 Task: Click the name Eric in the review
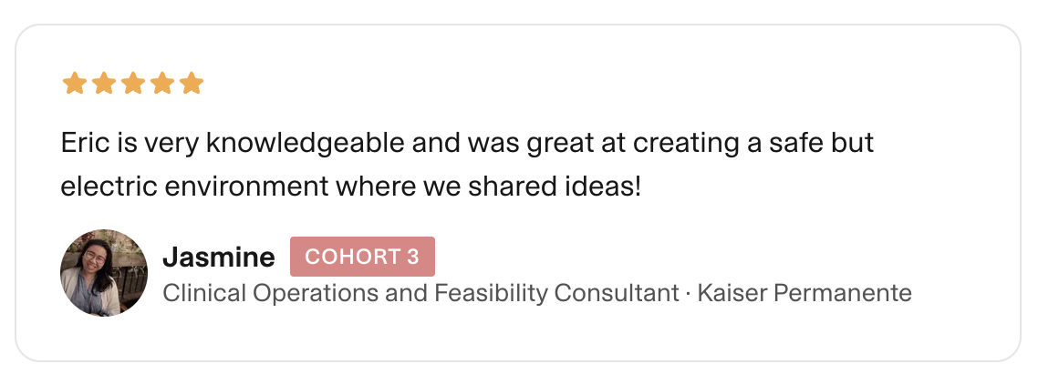coord(82,144)
